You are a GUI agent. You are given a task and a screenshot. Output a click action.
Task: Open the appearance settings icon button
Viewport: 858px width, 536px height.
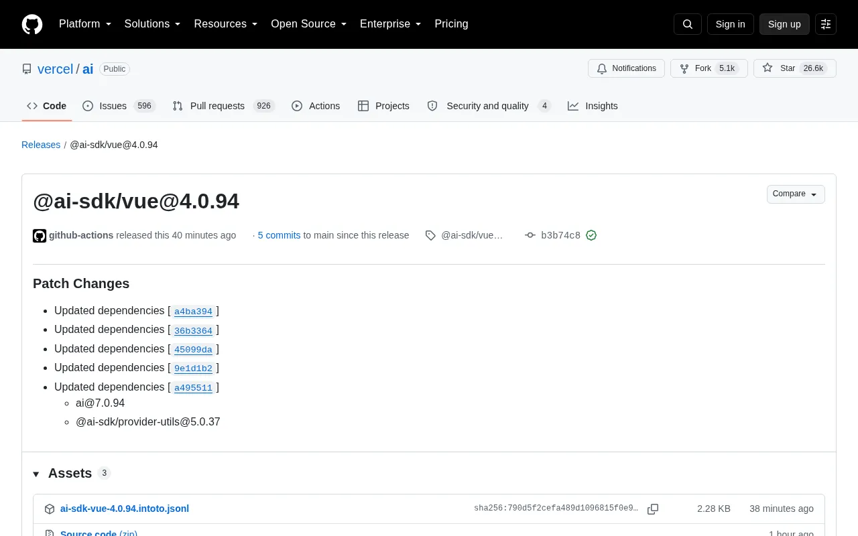pyautogui.click(x=826, y=24)
